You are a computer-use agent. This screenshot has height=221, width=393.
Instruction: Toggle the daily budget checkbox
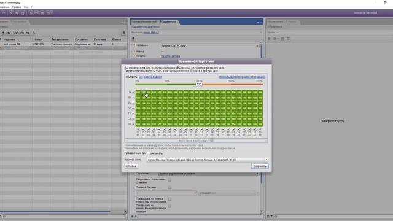tap(169, 188)
